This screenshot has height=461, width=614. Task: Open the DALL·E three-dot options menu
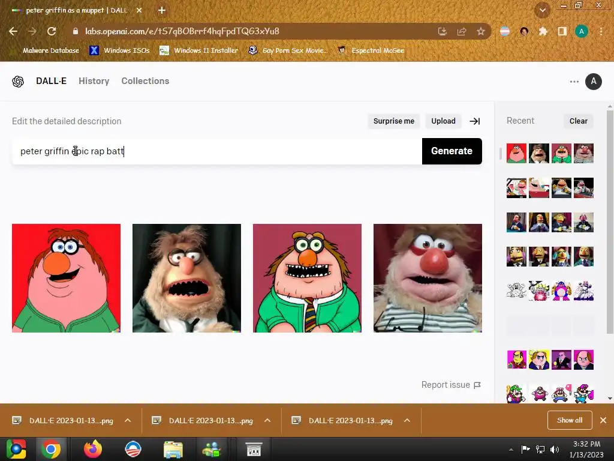pos(574,82)
